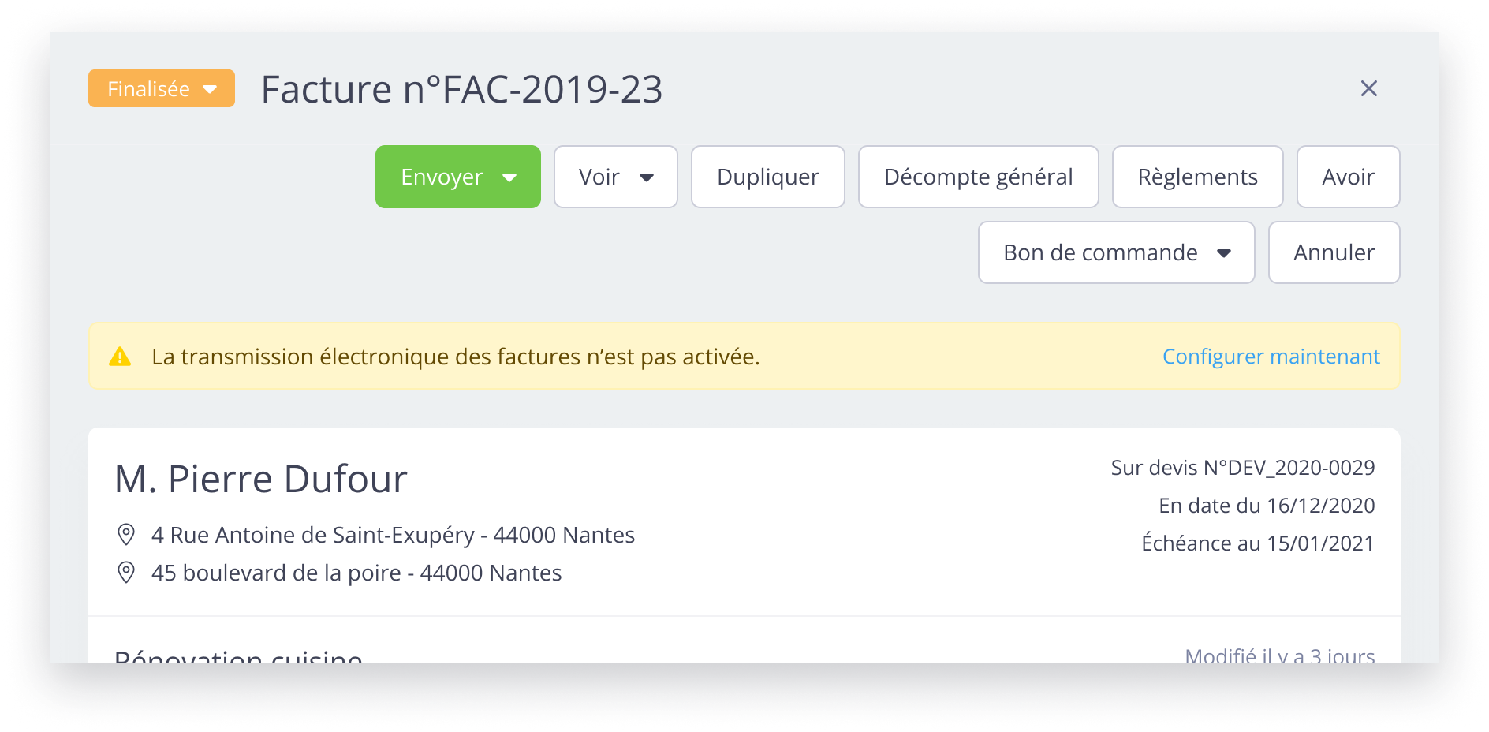
Task: Close the invoice panel with the X
Action: click(1368, 88)
